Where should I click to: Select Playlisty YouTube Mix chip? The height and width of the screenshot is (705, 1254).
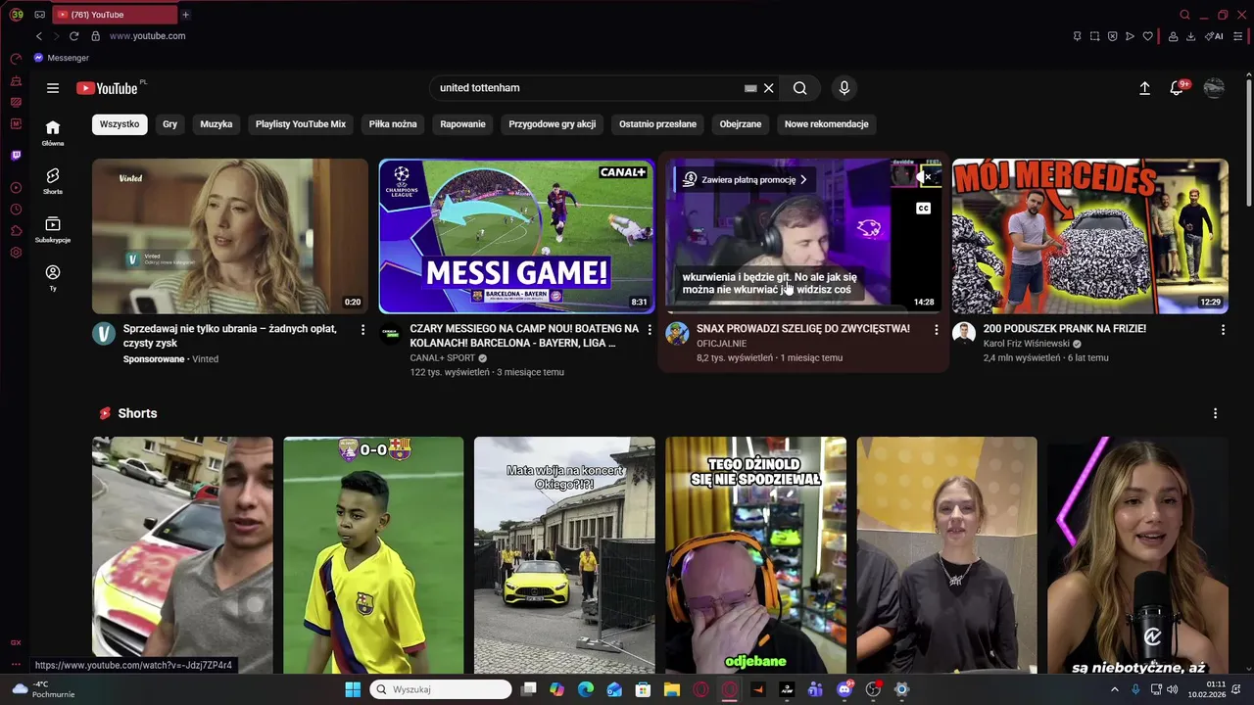coord(301,124)
